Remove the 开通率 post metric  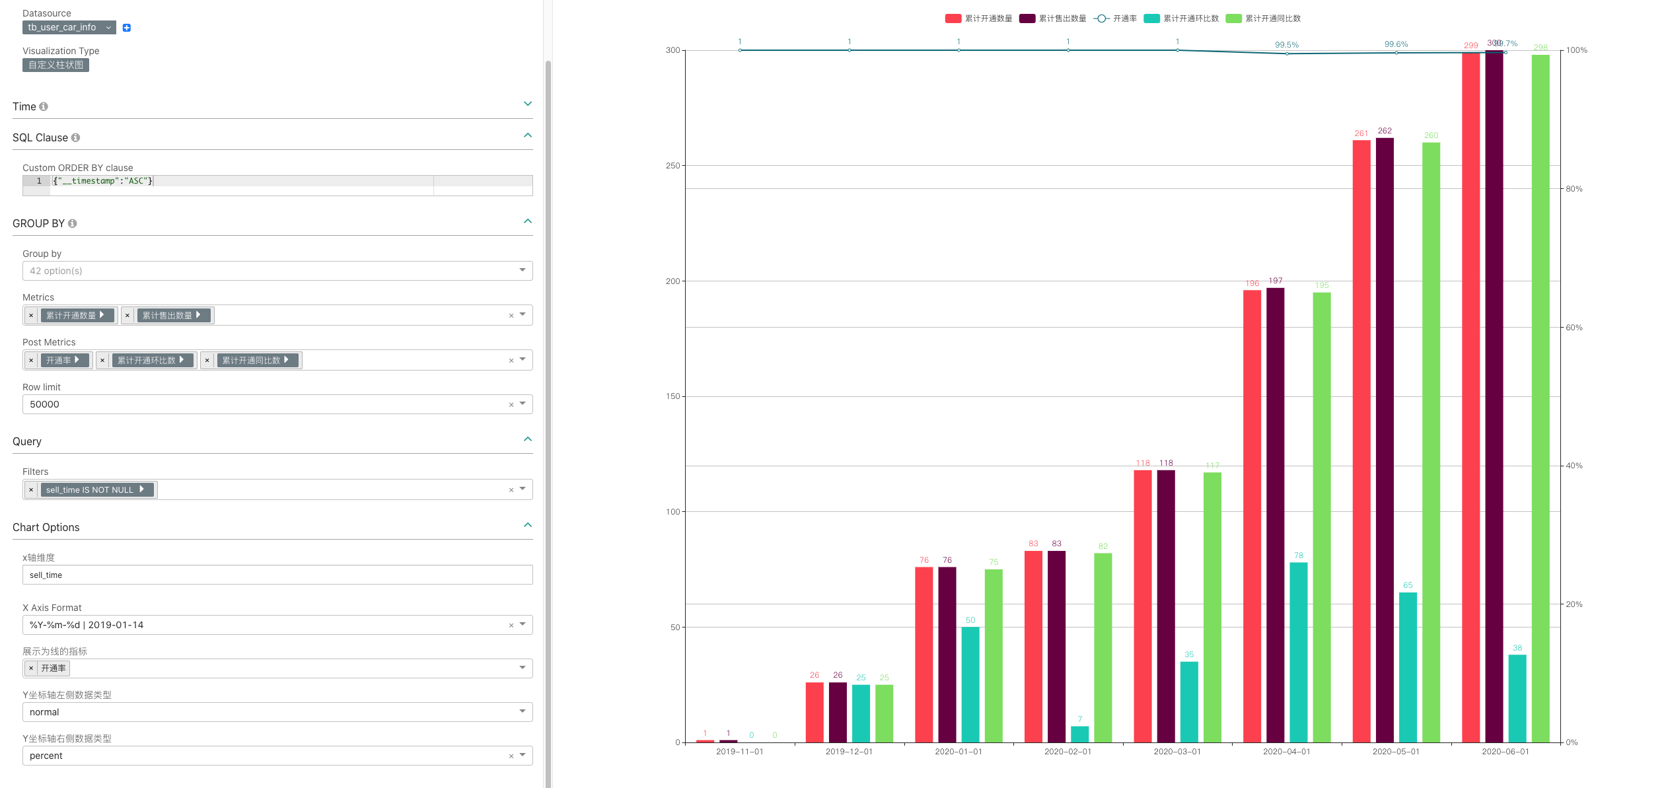[x=31, y=361]
